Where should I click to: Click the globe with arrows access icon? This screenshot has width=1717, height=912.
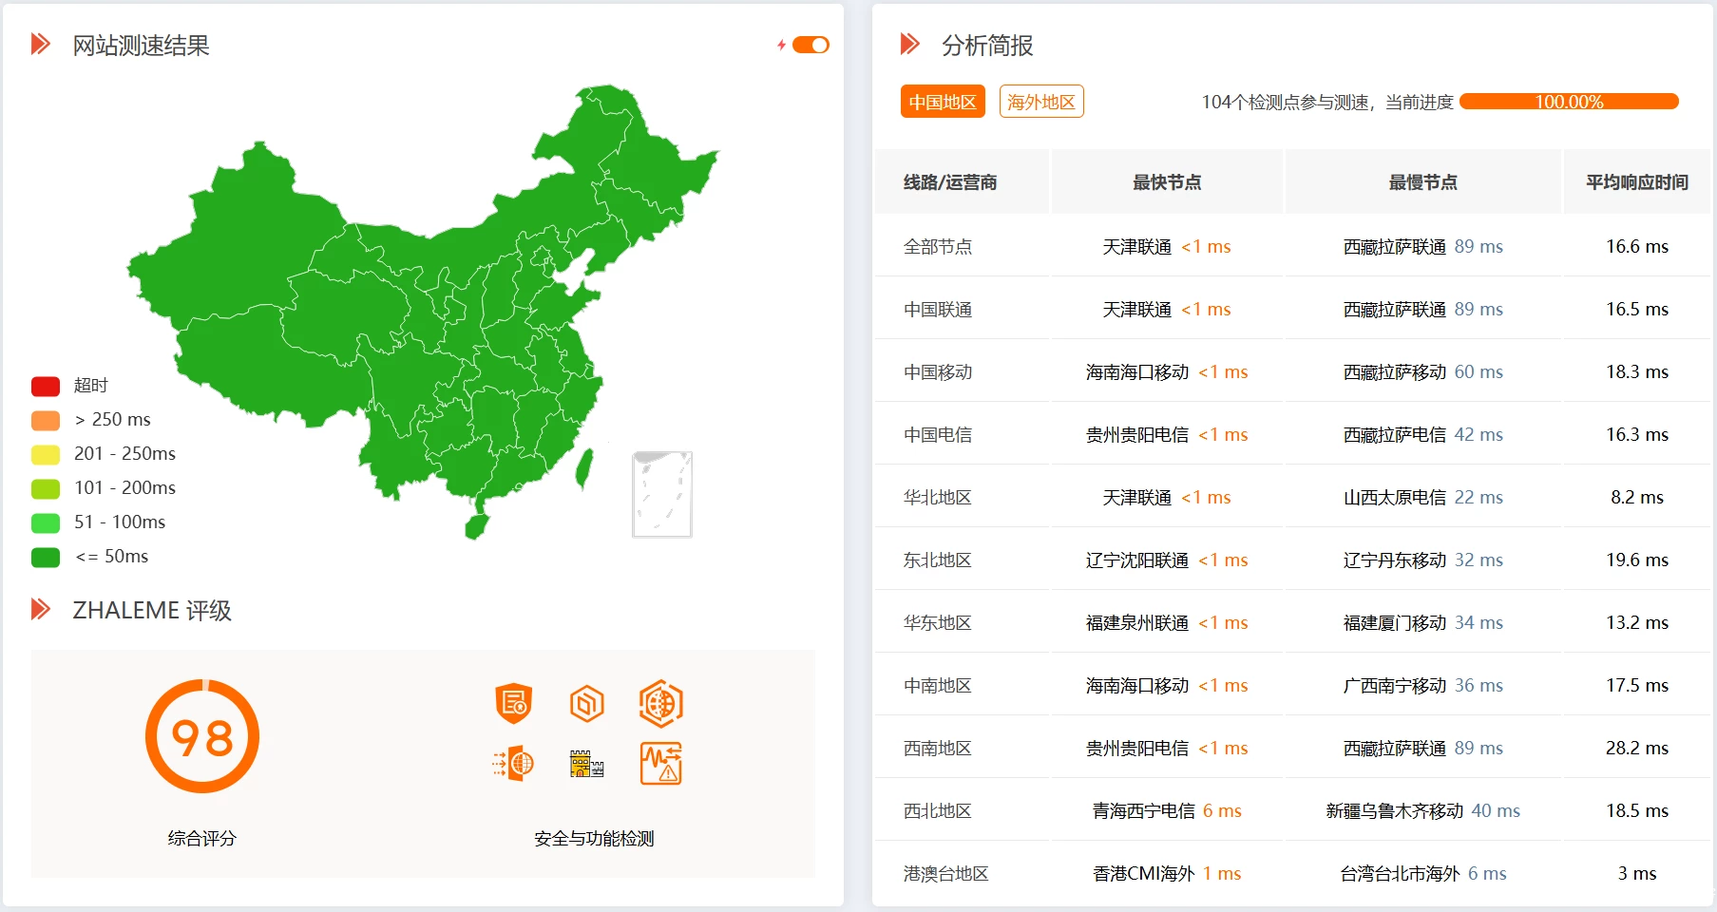pos(513,763)
